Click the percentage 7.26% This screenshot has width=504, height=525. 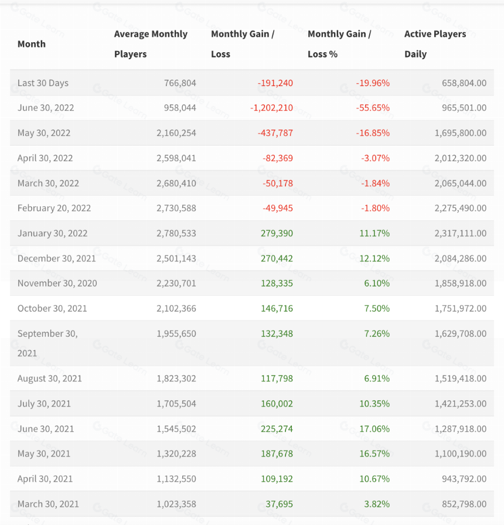(x=377, y=333)
